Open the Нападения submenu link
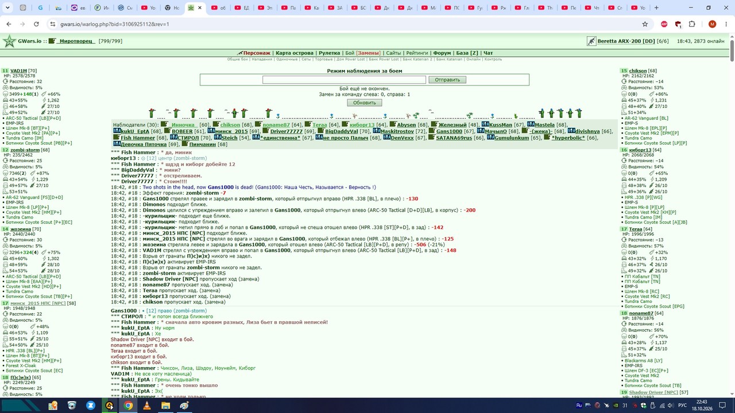The image size is (735, 413). tap(262, 59)
